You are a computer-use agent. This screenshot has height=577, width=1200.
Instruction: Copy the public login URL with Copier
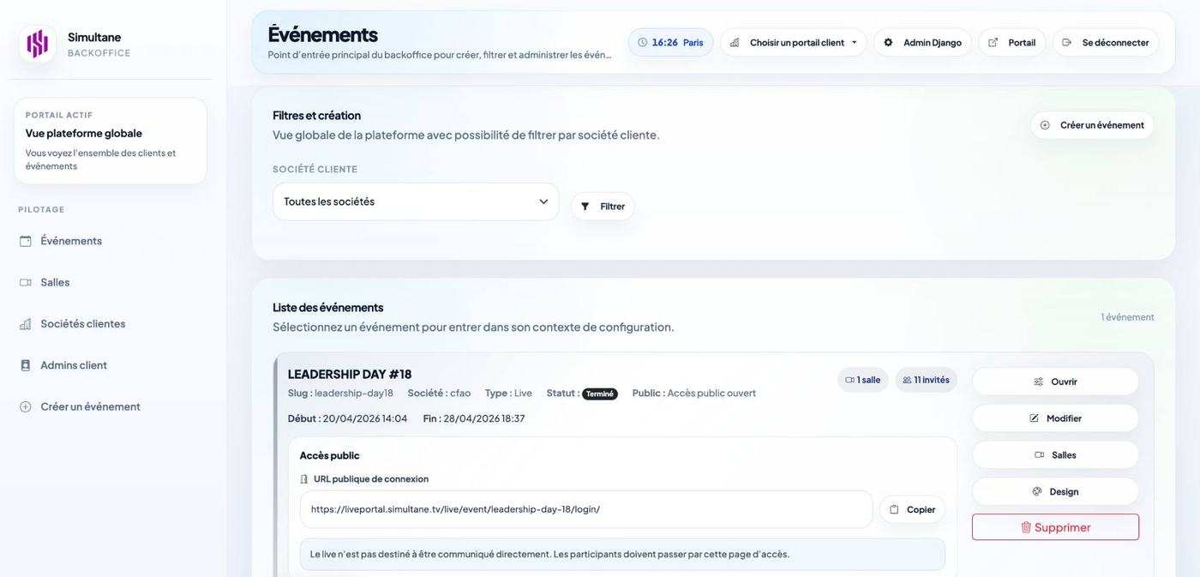tap(913, 509)
